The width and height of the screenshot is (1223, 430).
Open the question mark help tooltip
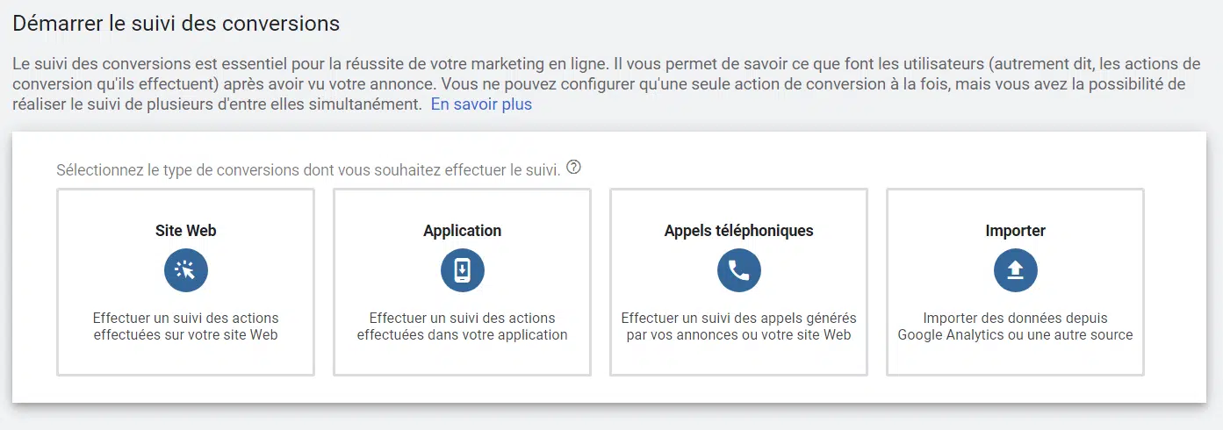(574, 168)
